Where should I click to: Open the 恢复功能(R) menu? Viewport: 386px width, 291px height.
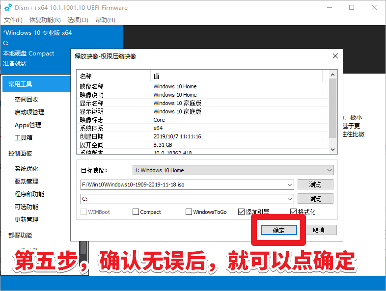45,20
